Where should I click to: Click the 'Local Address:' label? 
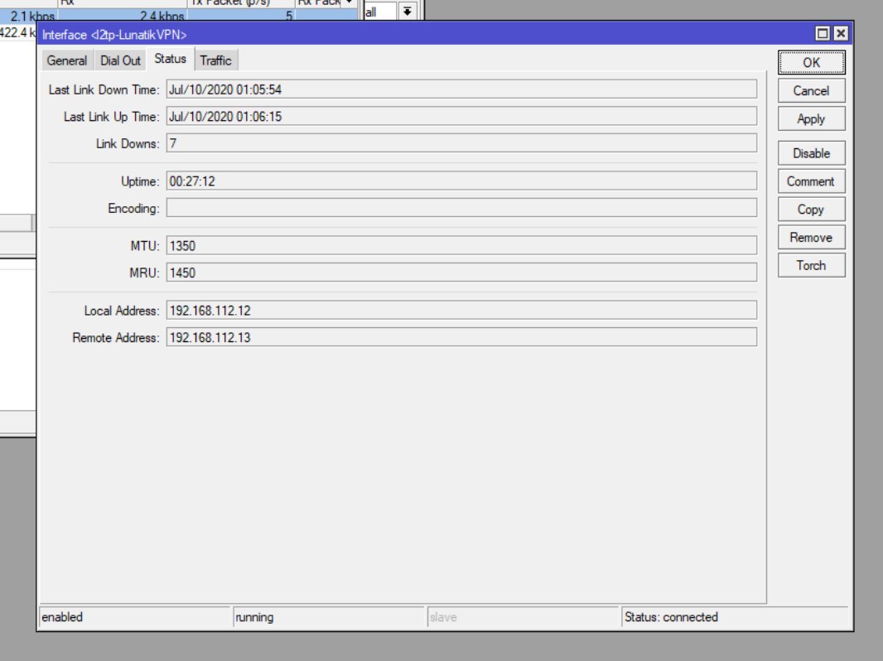point(122,311)
